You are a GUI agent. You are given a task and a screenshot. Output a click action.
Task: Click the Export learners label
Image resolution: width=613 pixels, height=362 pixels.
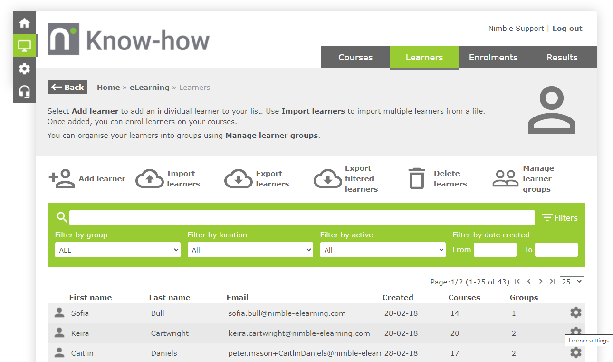pos(272,179)
